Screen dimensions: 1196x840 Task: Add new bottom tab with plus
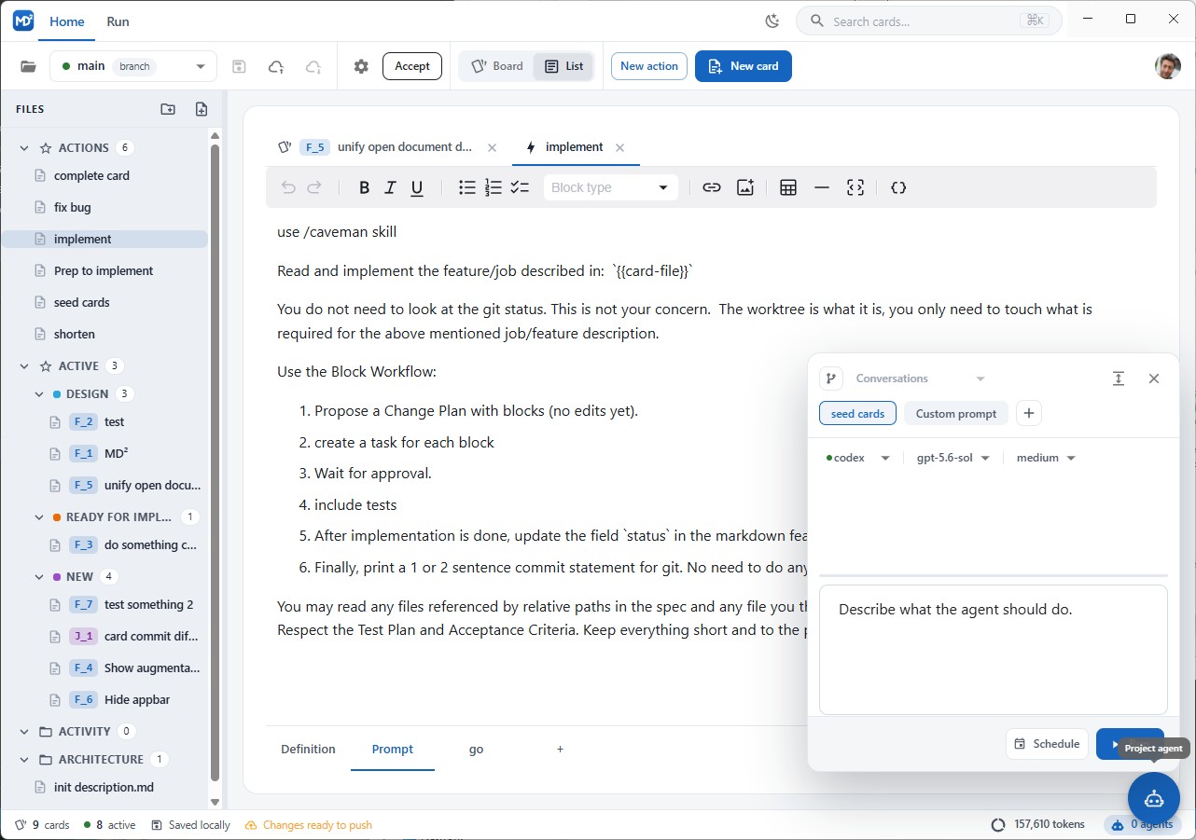pyautogui.click(x=560, y=749)
